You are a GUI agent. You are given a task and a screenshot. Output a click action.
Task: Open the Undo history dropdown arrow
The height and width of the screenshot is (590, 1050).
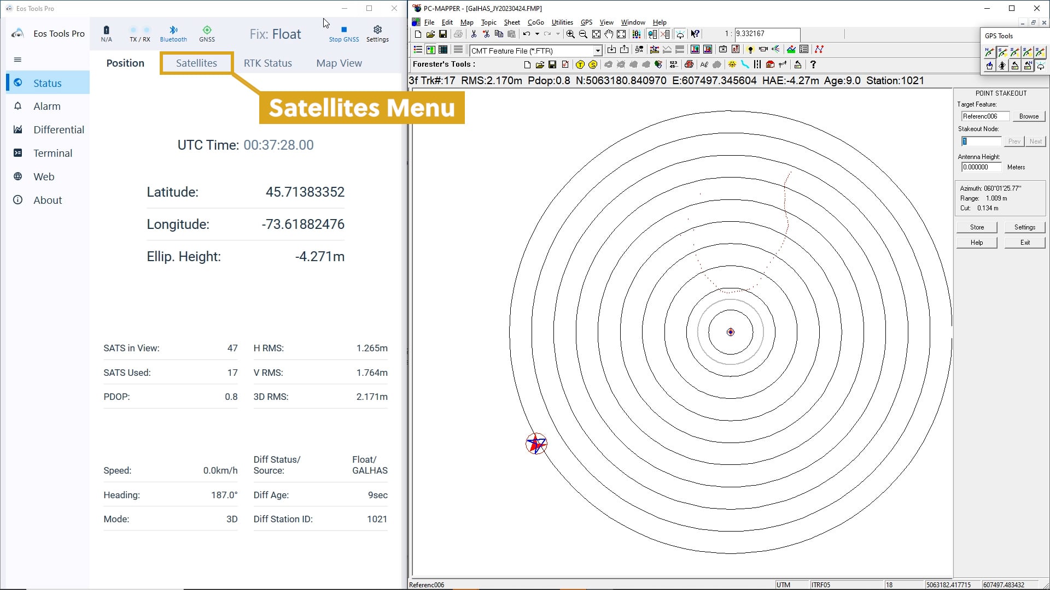537,34
